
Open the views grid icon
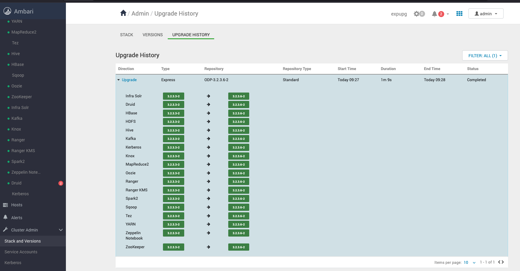[x=459, y=14]
